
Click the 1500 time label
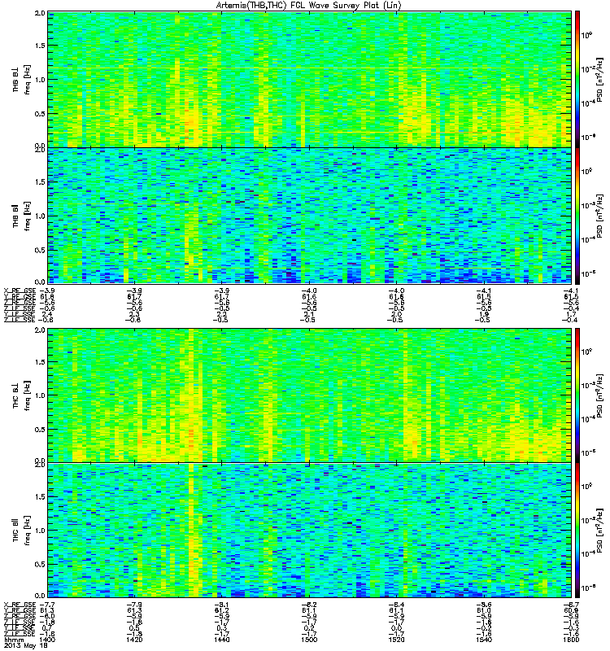coord(310,640)
